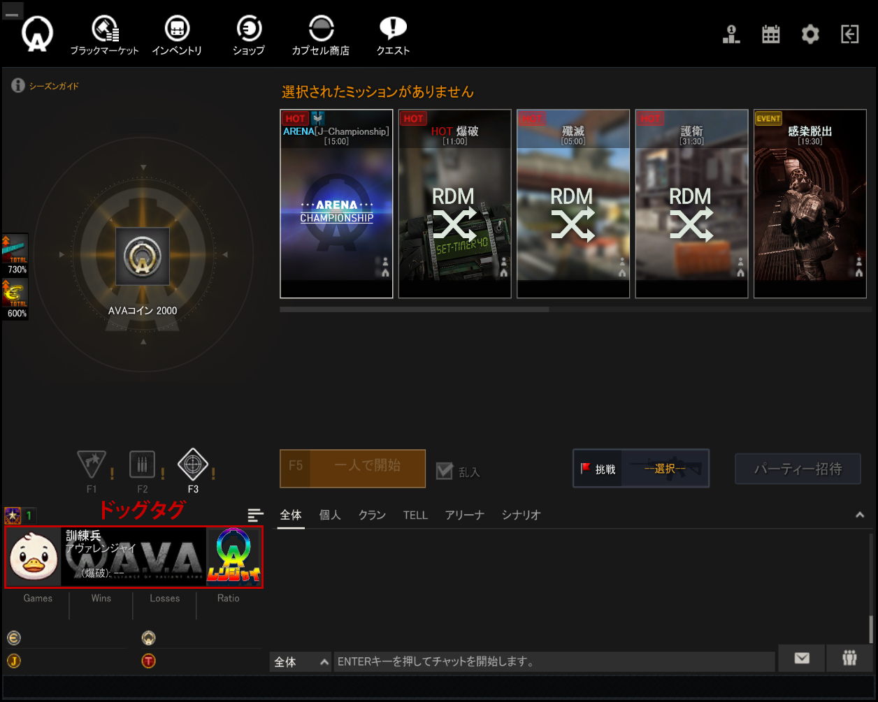Toggle the 乱入 checkbox
Viewport: 878px width, 702px height.
click(x=445, y=471)
